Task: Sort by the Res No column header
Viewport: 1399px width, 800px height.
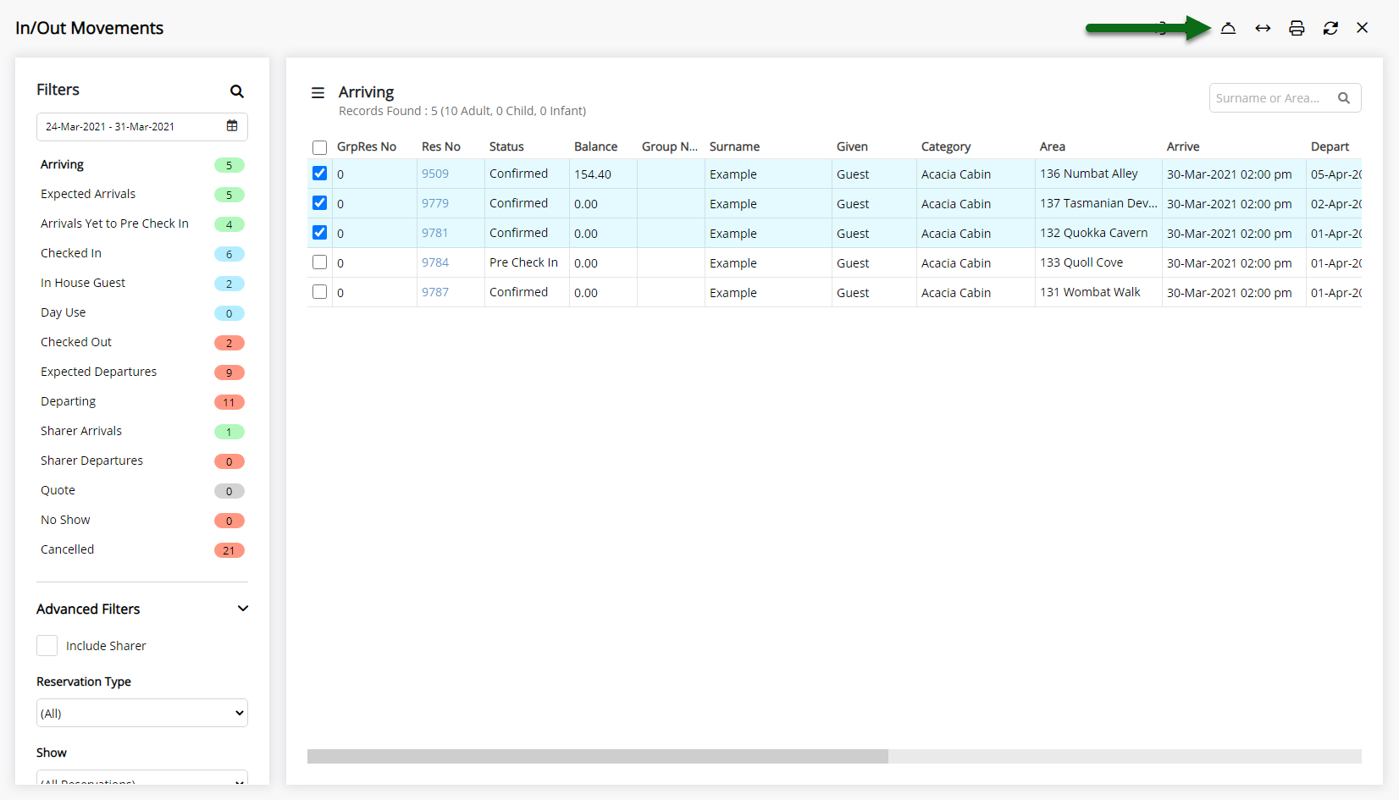Action: 441,146
